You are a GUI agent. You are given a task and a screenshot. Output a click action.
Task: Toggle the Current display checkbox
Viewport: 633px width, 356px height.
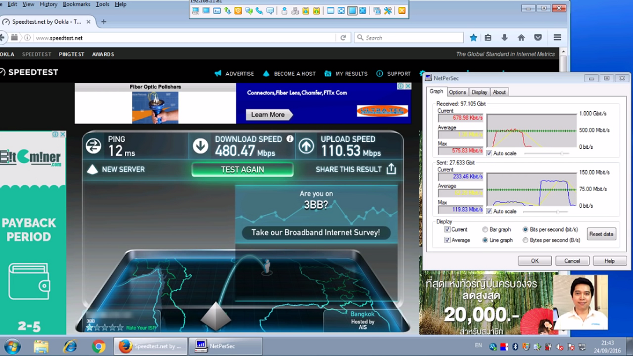447,229
